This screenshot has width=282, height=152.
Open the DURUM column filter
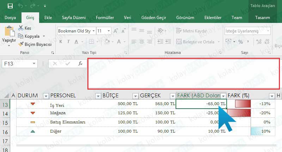(x=46, y=96)
